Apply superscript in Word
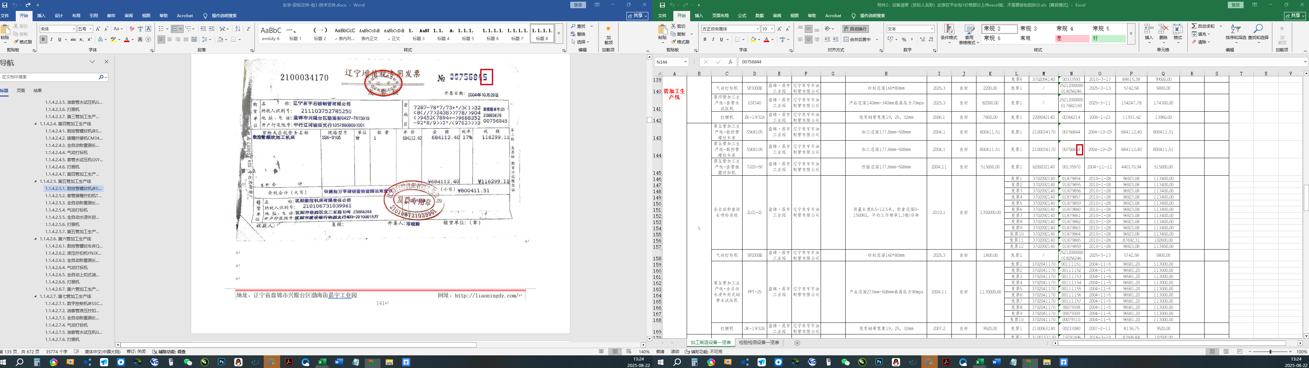Image resolution: width=1309 pixels, height=368 pixels. point(90,40)
